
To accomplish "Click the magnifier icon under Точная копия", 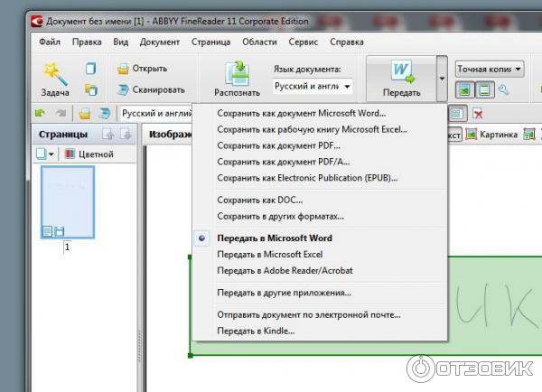I will [x=504, y=89].
